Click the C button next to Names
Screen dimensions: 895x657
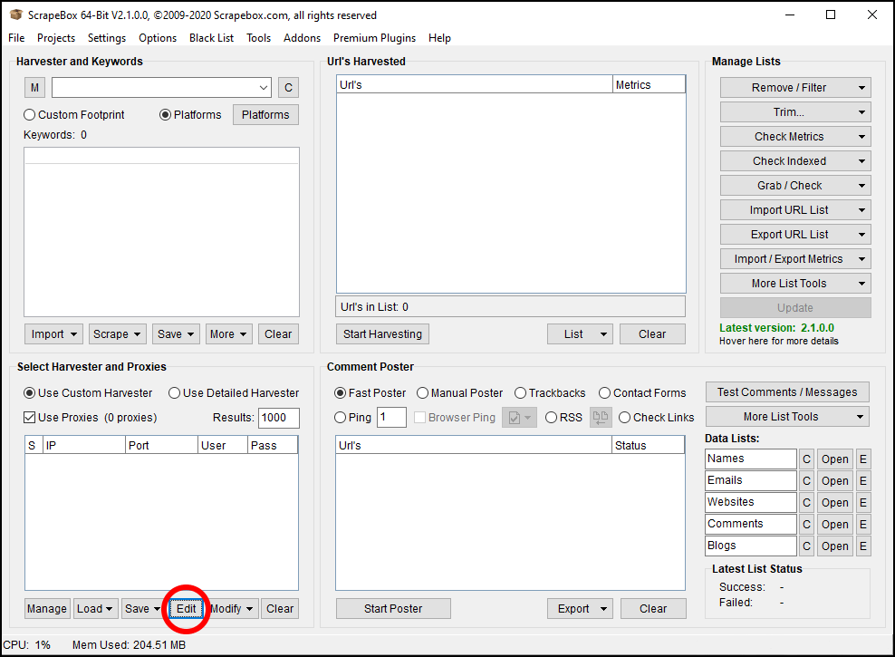(806, 459)
